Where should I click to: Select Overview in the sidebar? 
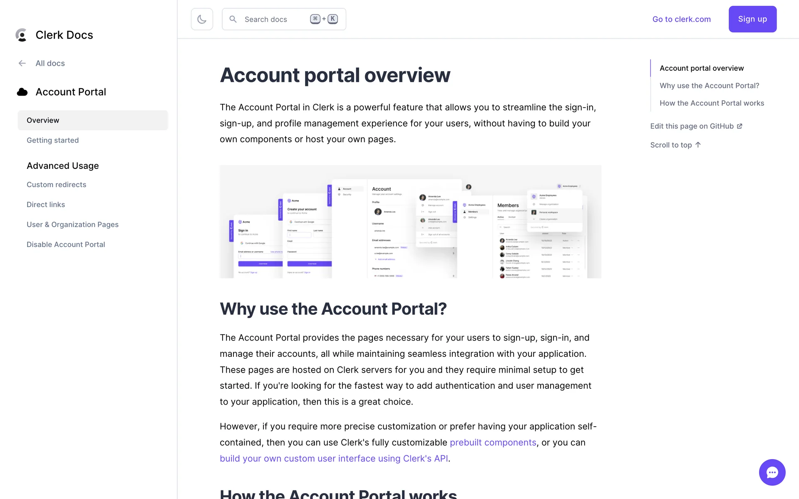point(43,120)
